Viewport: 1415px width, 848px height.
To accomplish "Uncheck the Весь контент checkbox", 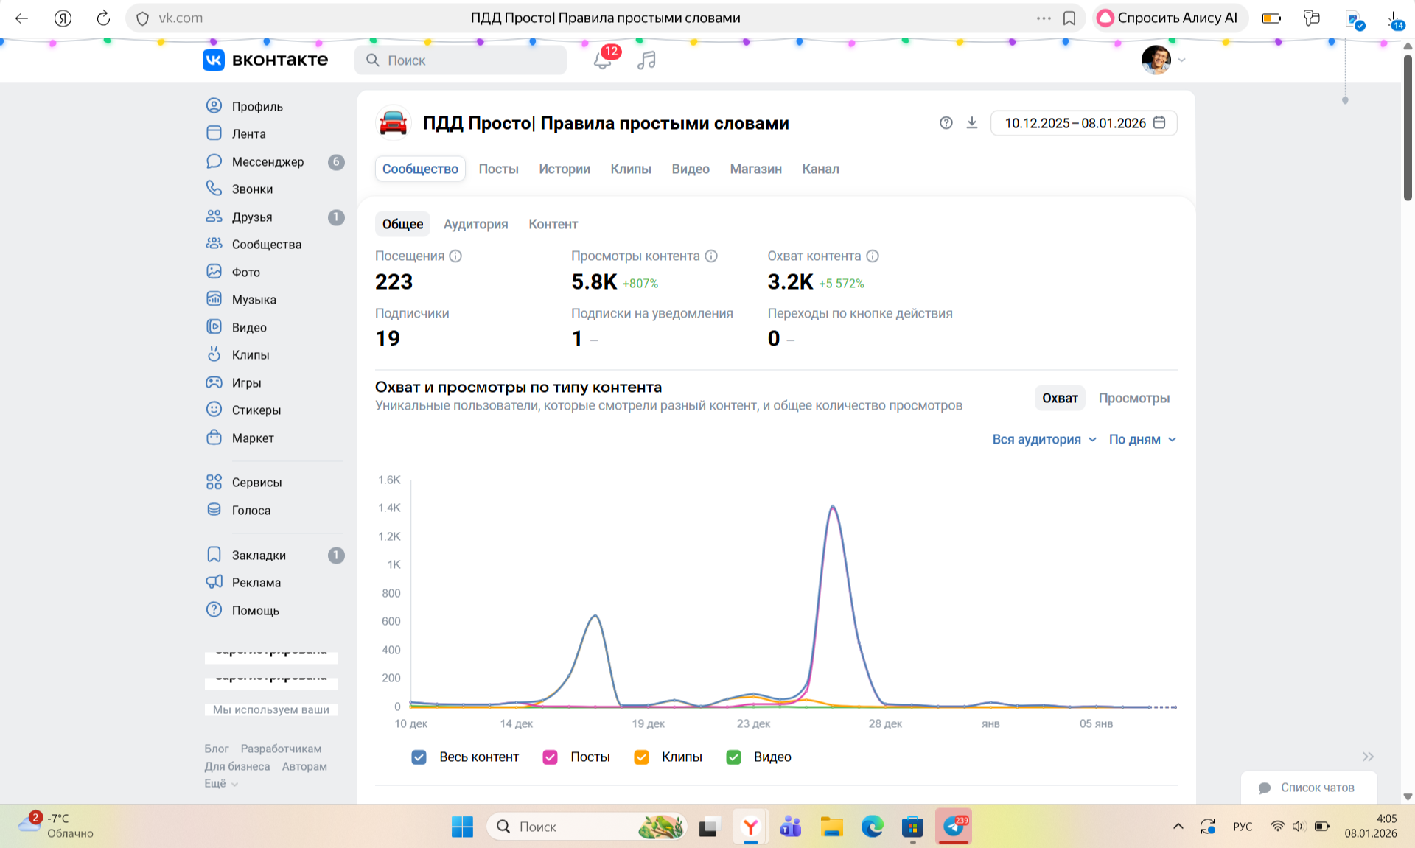I will (419, 757).
